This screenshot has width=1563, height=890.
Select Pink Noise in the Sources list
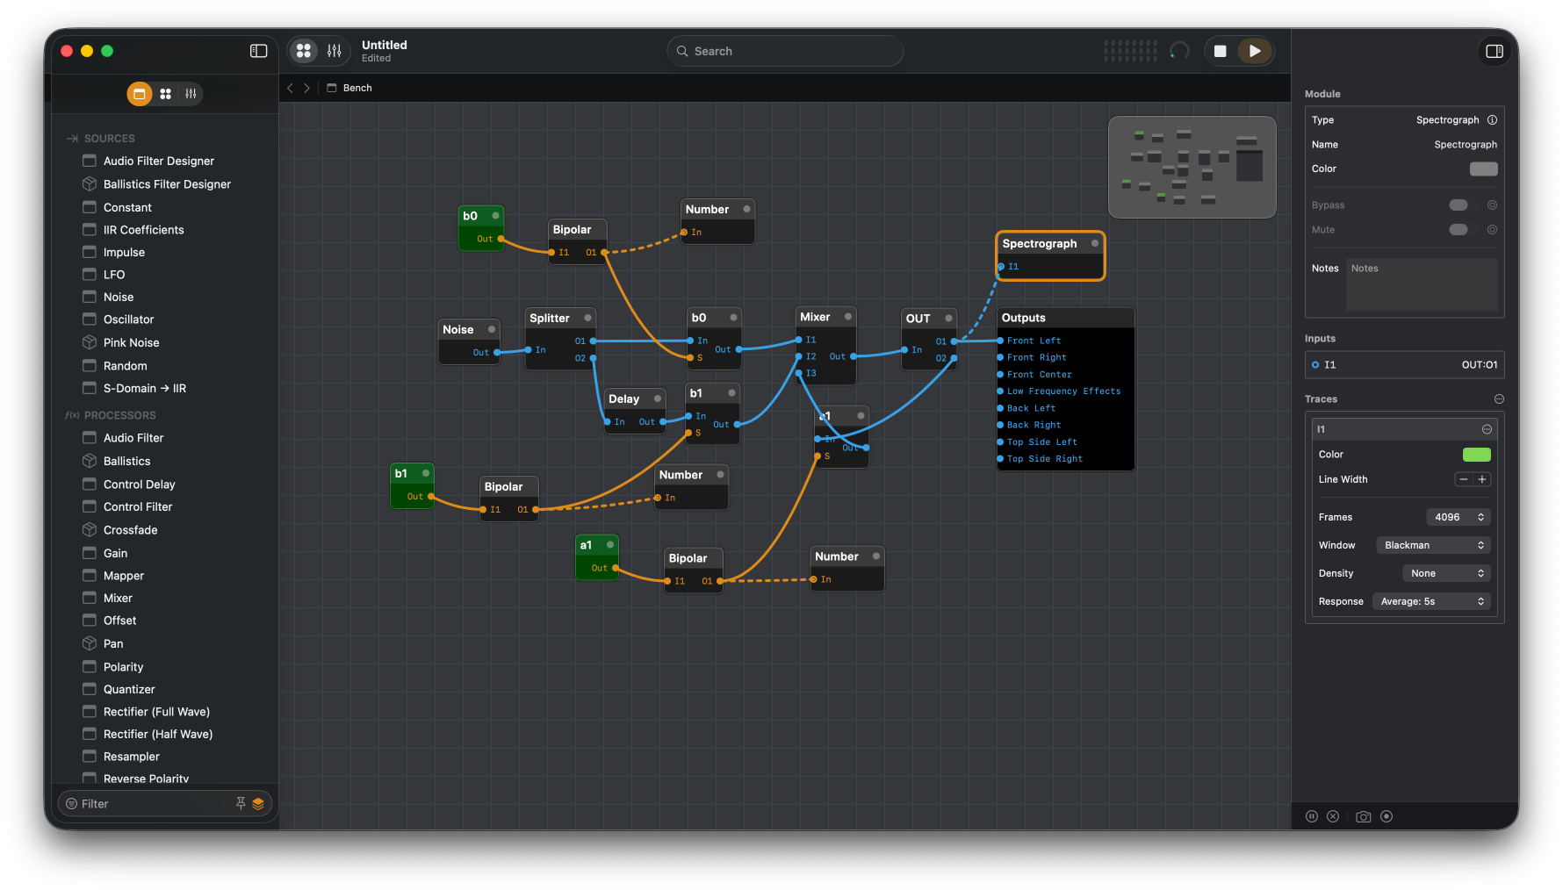(x=131, y=343)
